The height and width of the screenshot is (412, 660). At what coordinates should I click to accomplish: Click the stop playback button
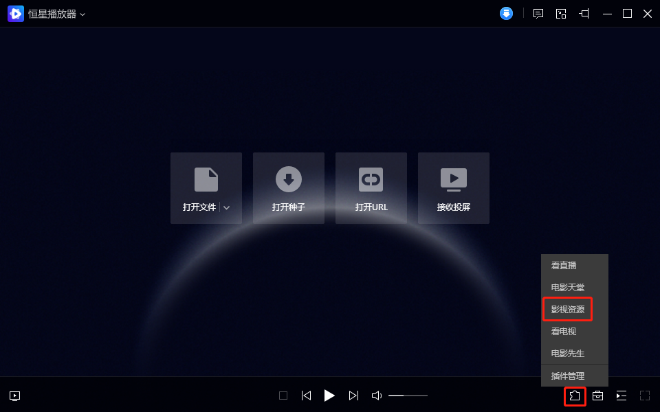tap(283, 396)
